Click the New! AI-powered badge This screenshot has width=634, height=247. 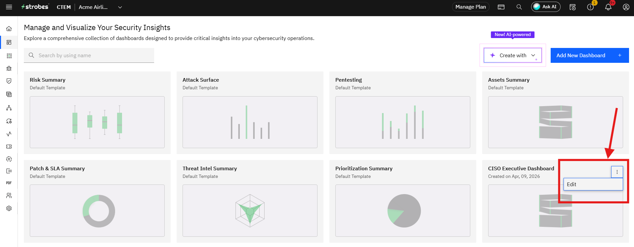point(513,35)
